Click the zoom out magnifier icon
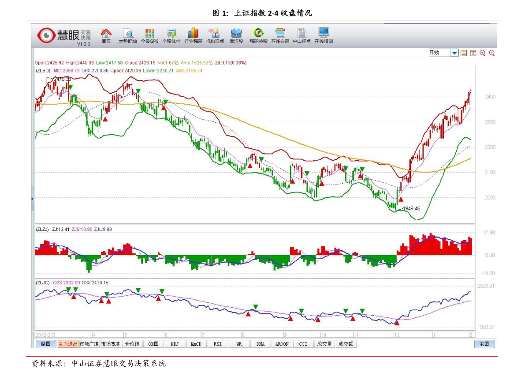 pyautogui.click(x=492, y=53)
